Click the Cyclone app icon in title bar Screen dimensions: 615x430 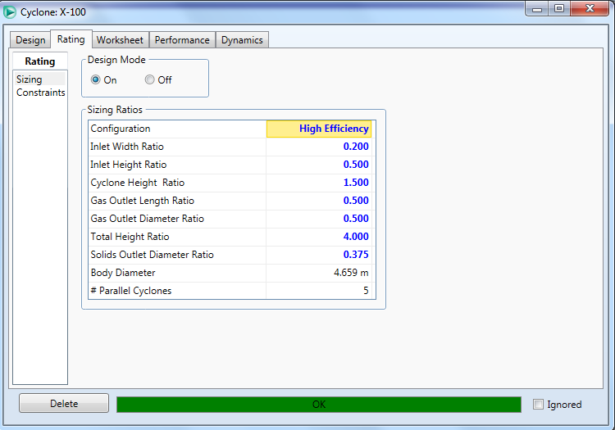coord(10,12)
